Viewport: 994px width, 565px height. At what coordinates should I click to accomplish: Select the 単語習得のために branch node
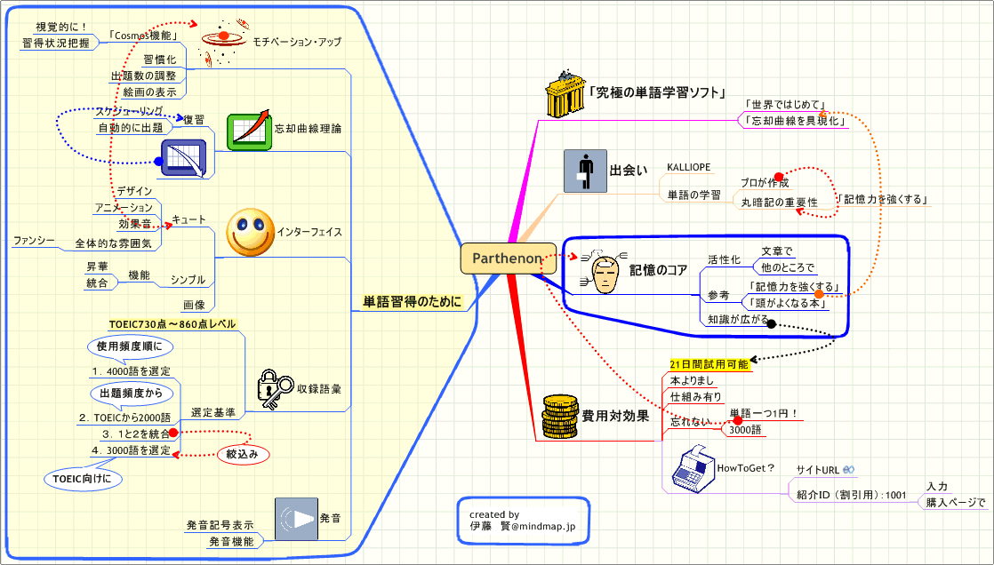[x=413, y=302]
